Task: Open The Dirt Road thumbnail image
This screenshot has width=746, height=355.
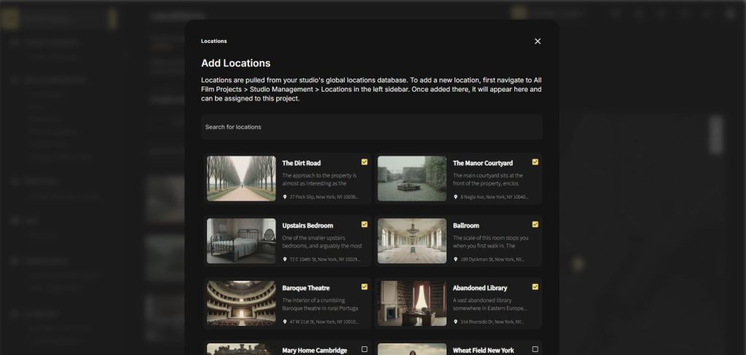Action: coord(241,179)
